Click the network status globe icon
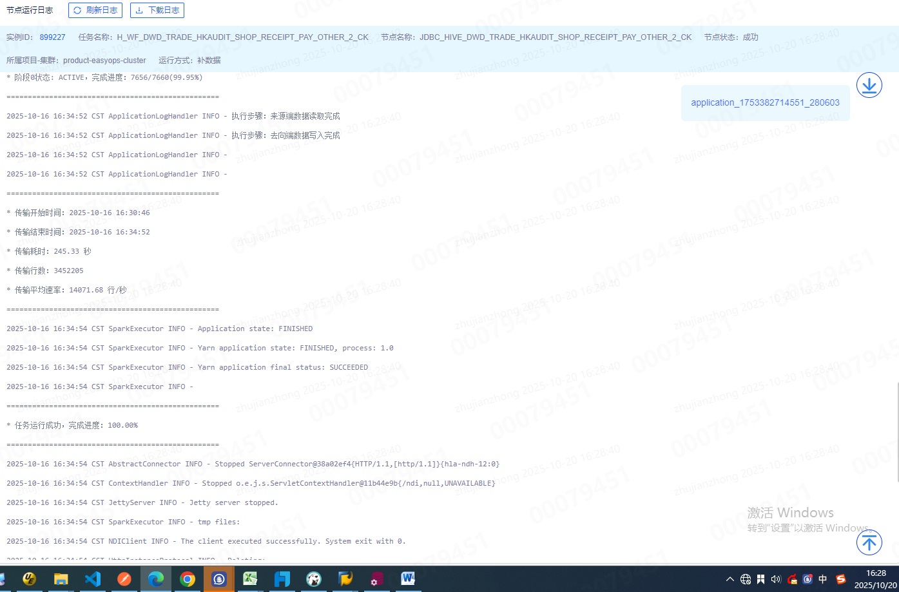Image resolution: width=899 pixels, height=592 pixels. (746, 579)
